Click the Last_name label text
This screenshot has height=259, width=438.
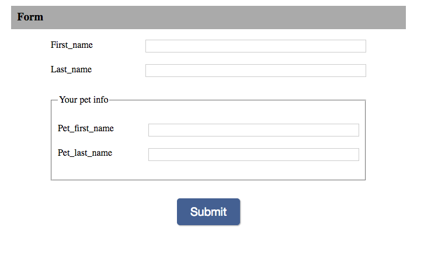click(71, 69)
